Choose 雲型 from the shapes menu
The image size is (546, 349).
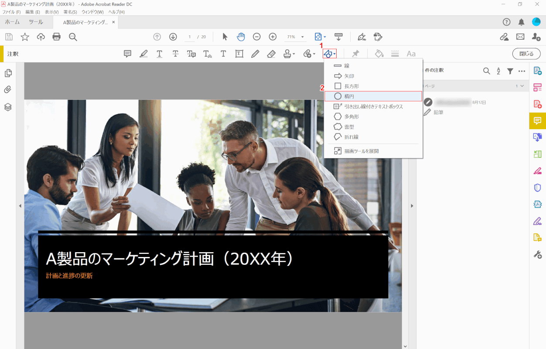(x=349, y=127)
